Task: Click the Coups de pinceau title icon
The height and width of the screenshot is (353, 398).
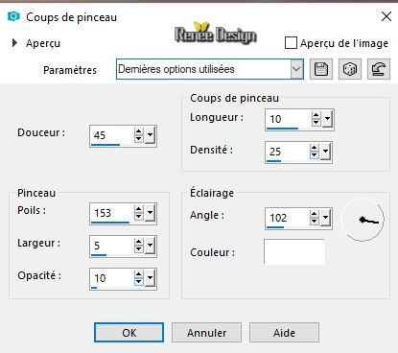Action: [x=13, y=16]
